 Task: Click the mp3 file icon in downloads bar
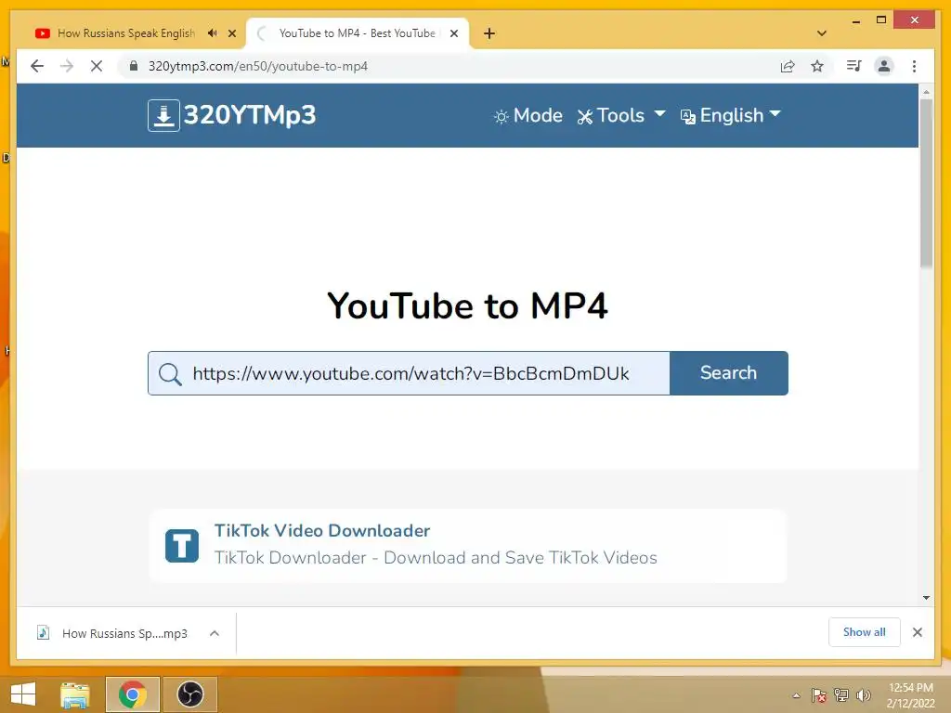click(x=43, y=633)
